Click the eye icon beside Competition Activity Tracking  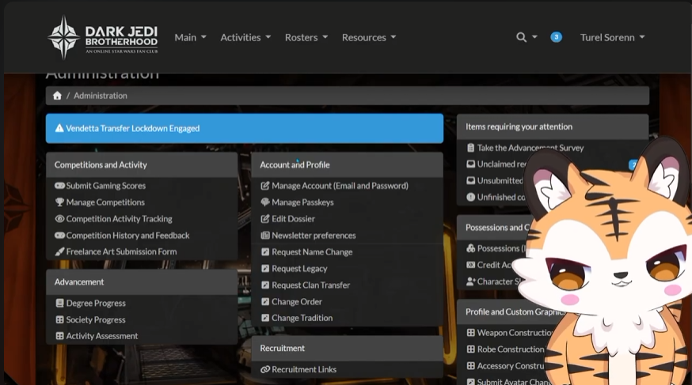coord(59,218)
